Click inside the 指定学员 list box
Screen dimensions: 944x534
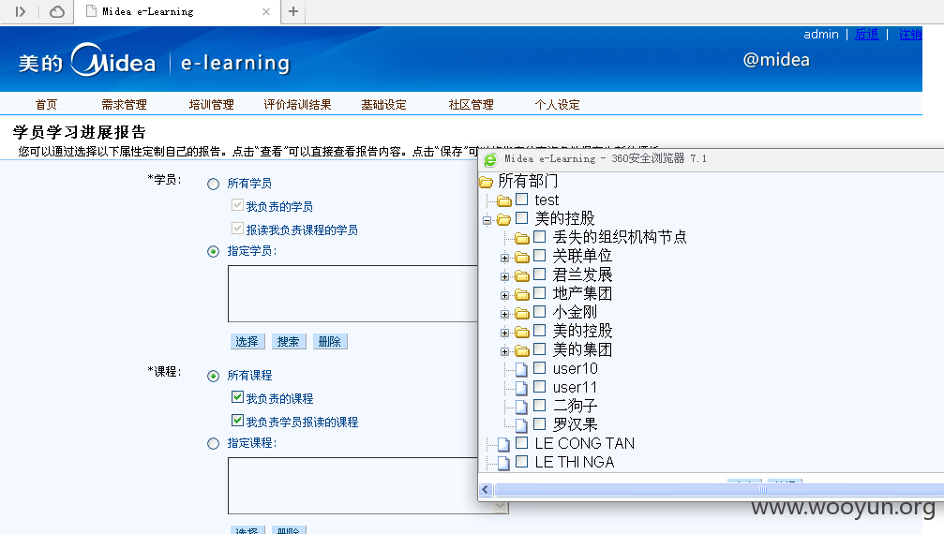coord(352,293)
